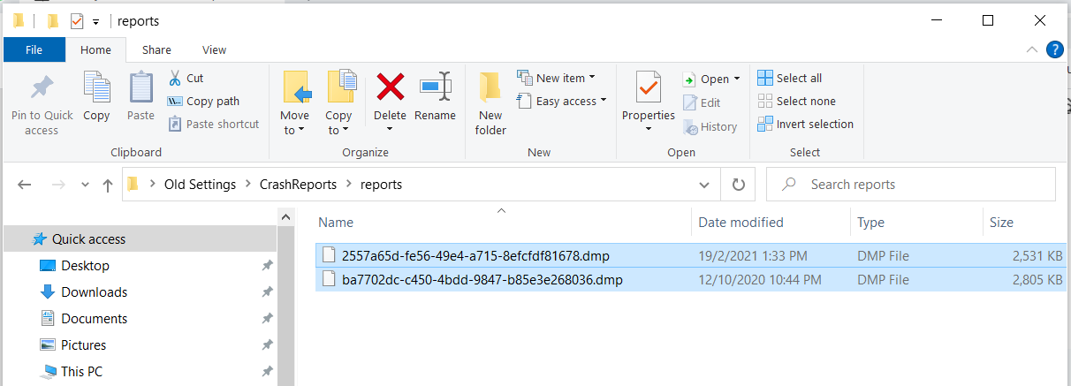Click the Pin to Quick access icon
Screen dimensions: 1071x386
point(42,88)
